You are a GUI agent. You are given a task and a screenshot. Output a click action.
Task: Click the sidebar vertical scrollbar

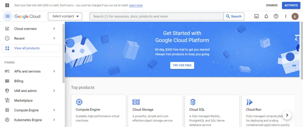point(64,54)
